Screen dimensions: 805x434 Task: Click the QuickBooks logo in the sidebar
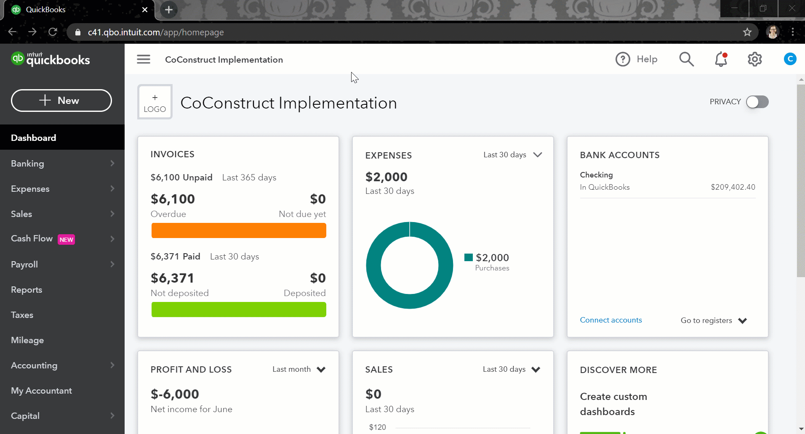[x=51, y=59]
